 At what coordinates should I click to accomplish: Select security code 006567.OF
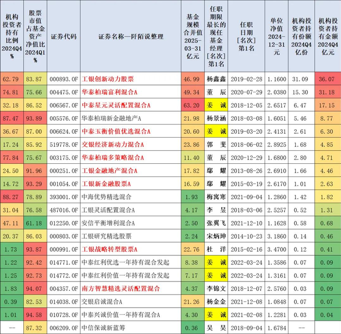64,105
